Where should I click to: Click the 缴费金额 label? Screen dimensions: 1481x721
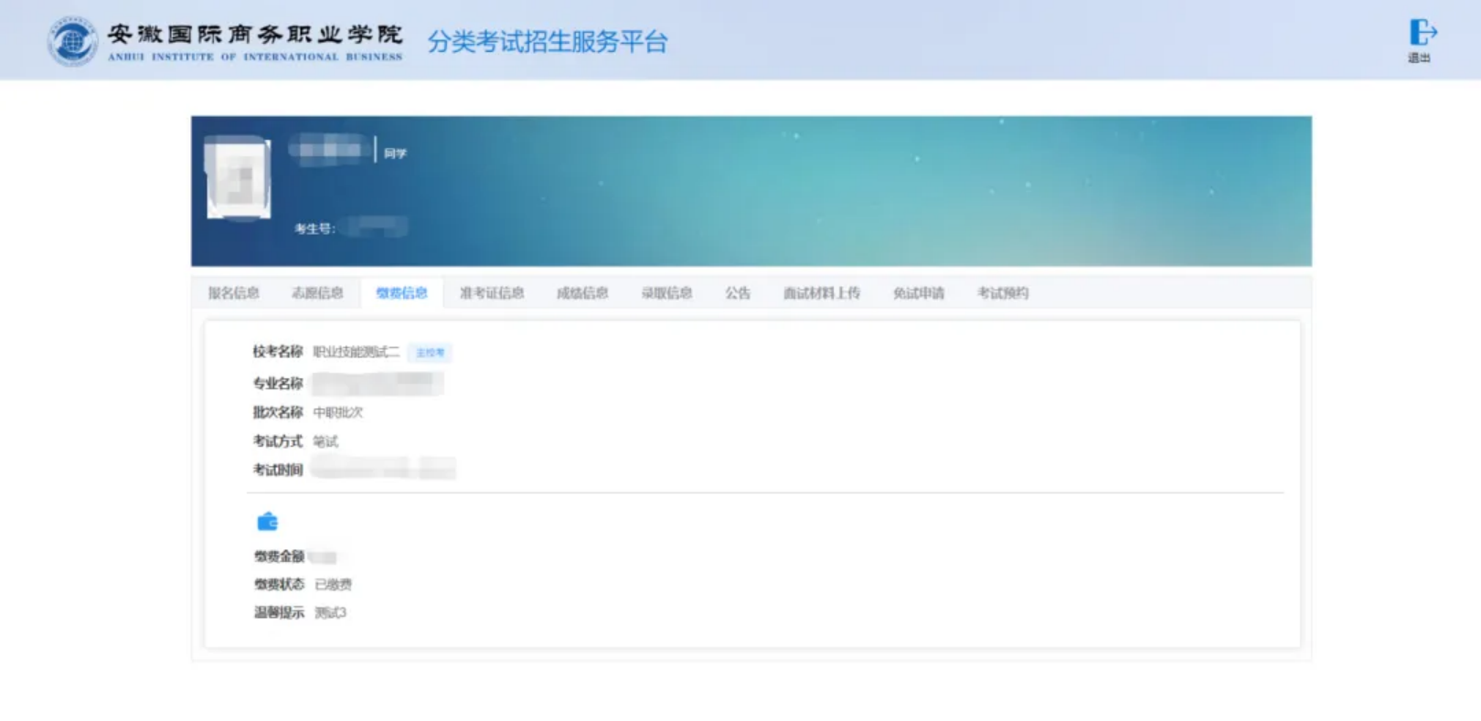(279, 557)
